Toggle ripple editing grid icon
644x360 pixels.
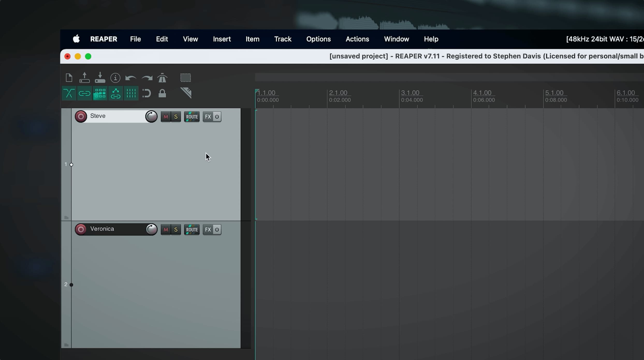click(x=100, y=93)
